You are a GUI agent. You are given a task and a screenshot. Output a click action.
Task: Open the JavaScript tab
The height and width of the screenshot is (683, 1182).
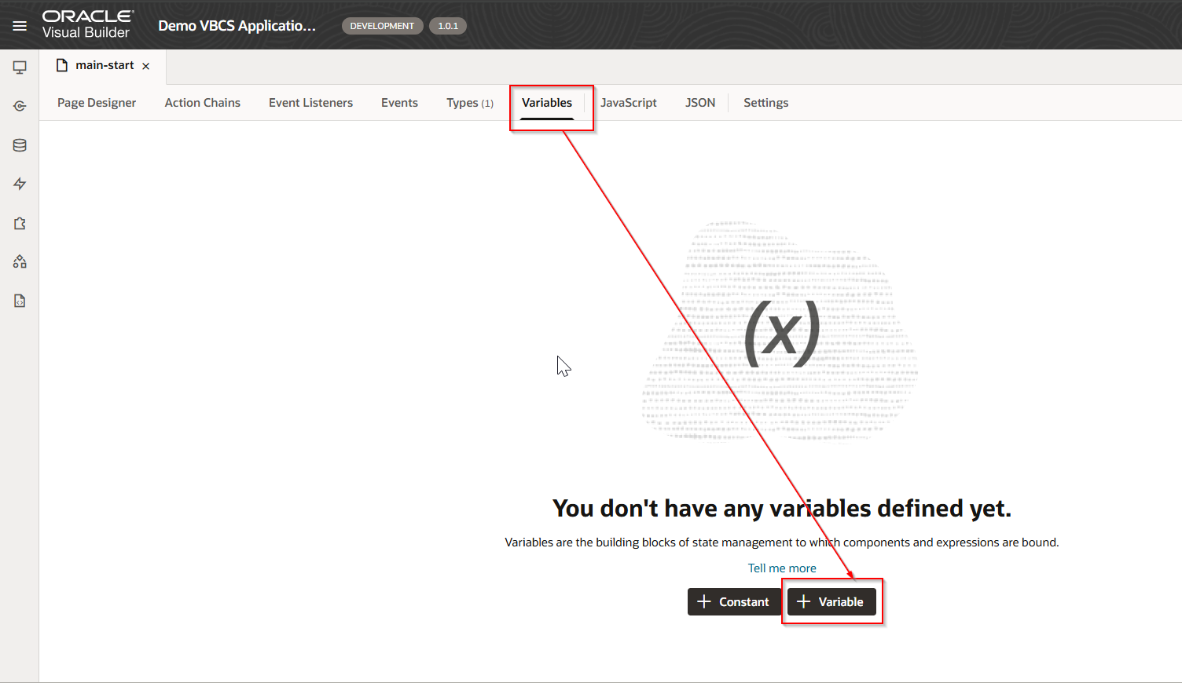pos(629,103)
